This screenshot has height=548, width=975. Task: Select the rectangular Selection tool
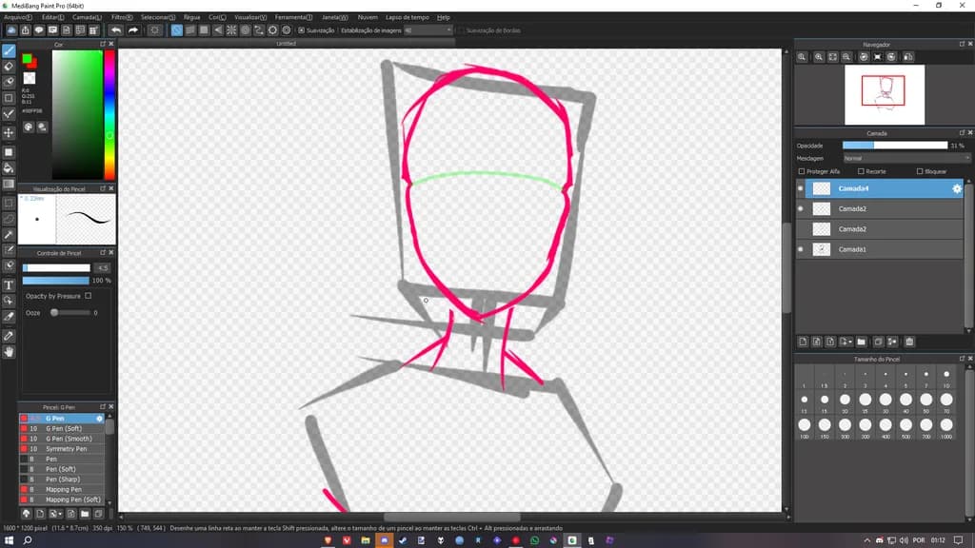(9, 204)
